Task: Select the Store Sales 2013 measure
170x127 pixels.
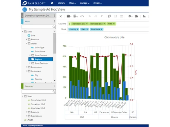Action: pyautogui.click(x=38, y=100)
